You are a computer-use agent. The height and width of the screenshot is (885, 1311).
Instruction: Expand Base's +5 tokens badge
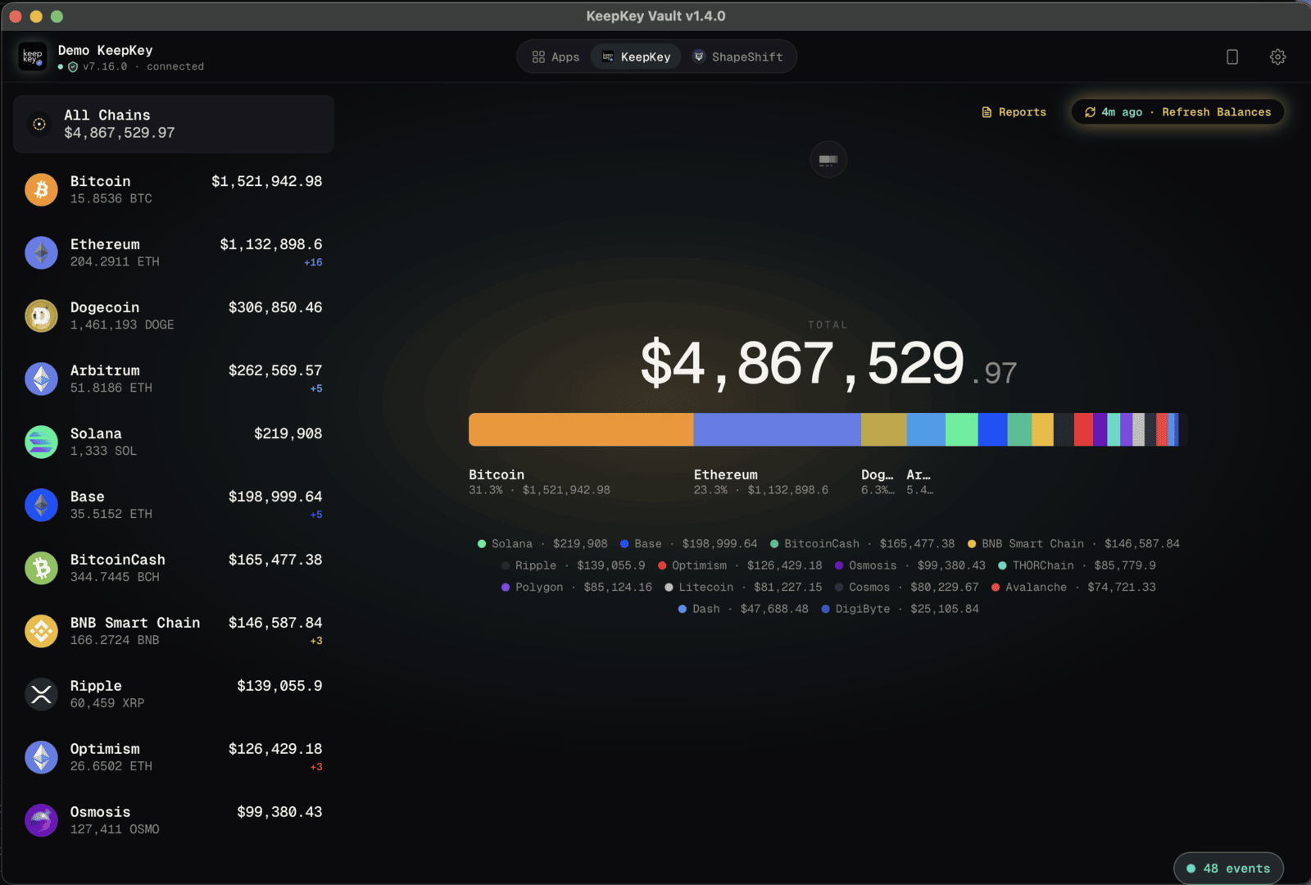tap(316, 515)
